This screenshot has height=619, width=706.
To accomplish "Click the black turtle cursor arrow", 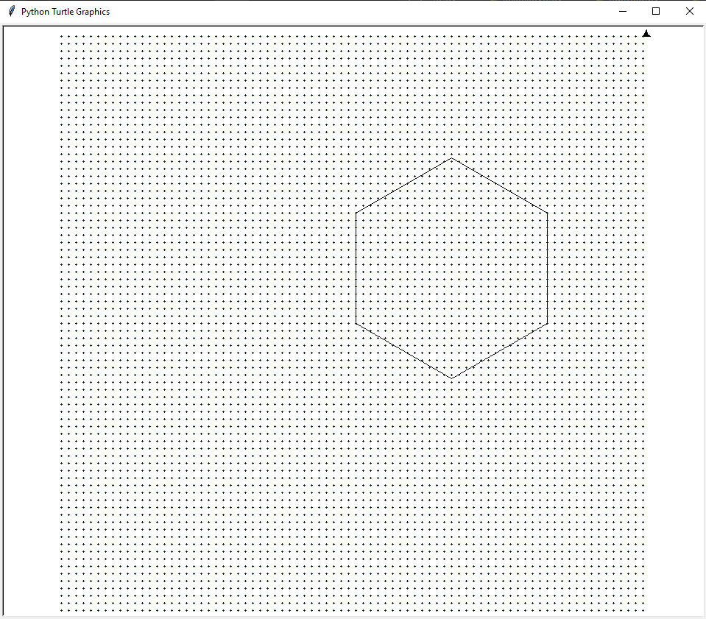I will (646, 33).
